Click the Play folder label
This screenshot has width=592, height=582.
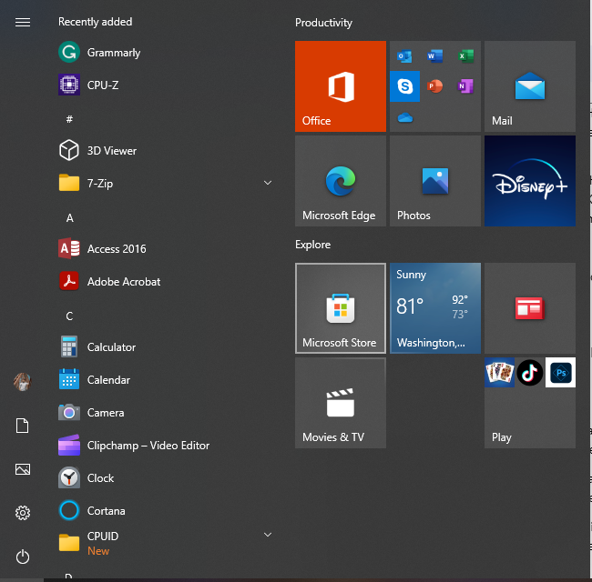click(x=502, y=437)
